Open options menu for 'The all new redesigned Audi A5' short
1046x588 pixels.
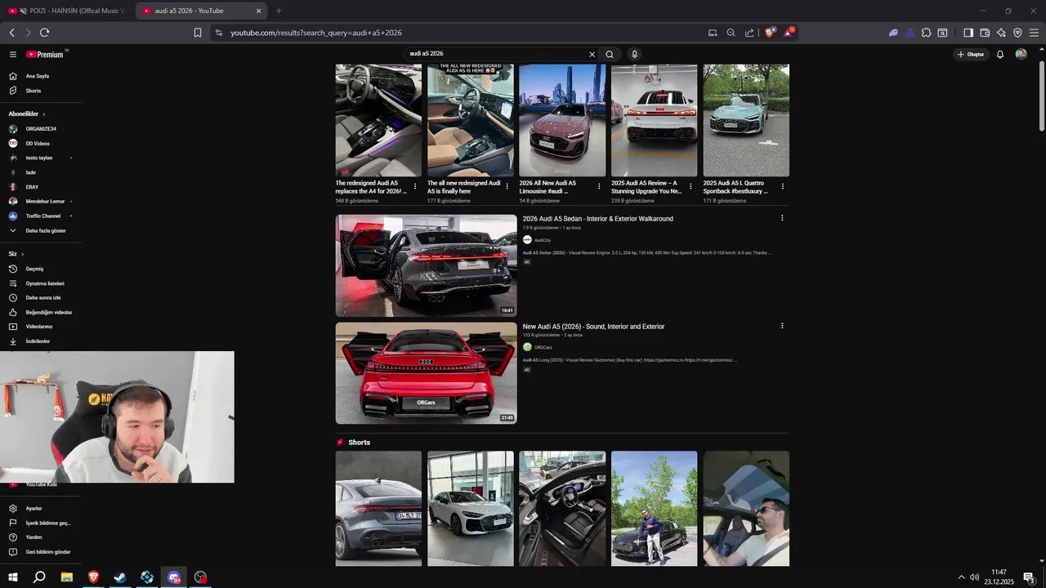pyautogui.click(x=507, y=186)
